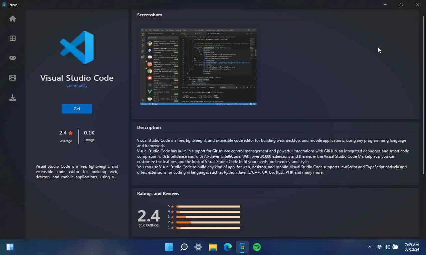Screen dimensions: 426x255
Task: Open the Apps section in sidebar
Action: pyautogui.click(x=13, y=38)
